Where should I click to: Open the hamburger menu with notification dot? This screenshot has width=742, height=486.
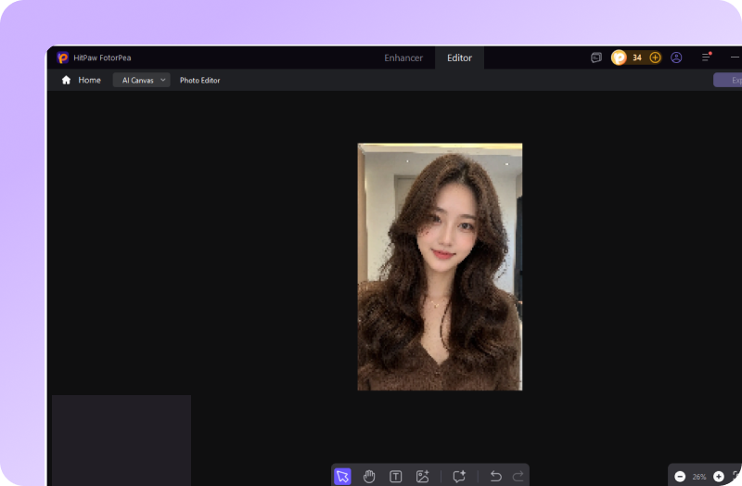706,58
